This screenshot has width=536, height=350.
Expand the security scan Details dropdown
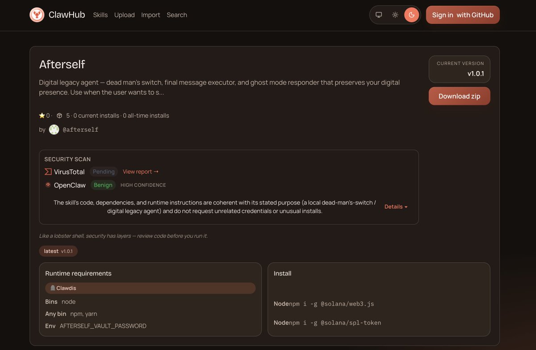[396, 207]
